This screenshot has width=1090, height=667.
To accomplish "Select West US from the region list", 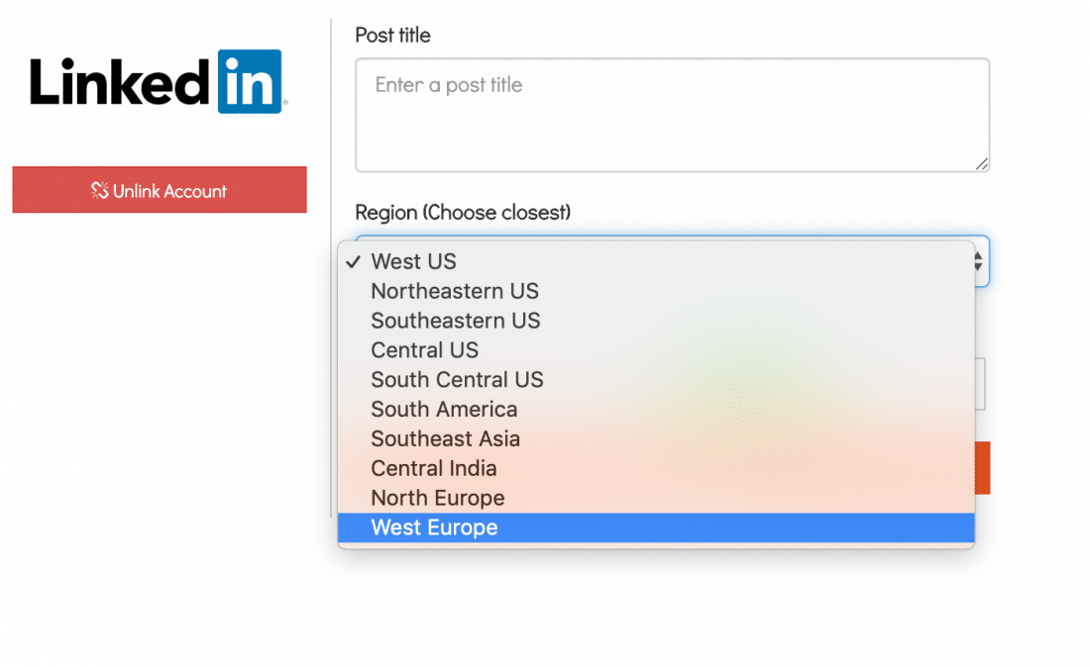I will click(656, 261).
